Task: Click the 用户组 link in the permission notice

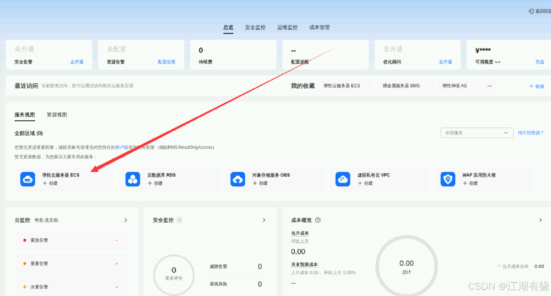Action: coord(122,147)
